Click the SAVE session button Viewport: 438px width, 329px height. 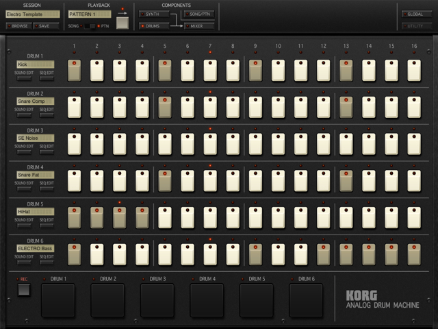[x=47, y=26]
